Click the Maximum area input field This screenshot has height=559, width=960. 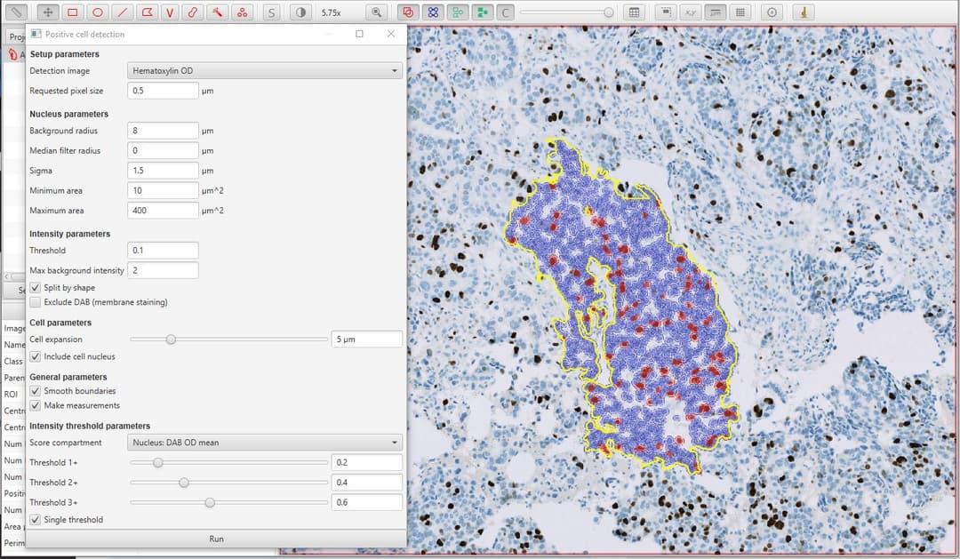tap(163, 210)
